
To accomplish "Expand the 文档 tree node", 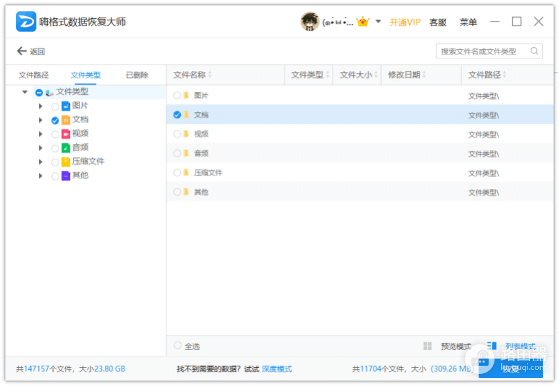I will pyautogui.click(x=40, y=120).
